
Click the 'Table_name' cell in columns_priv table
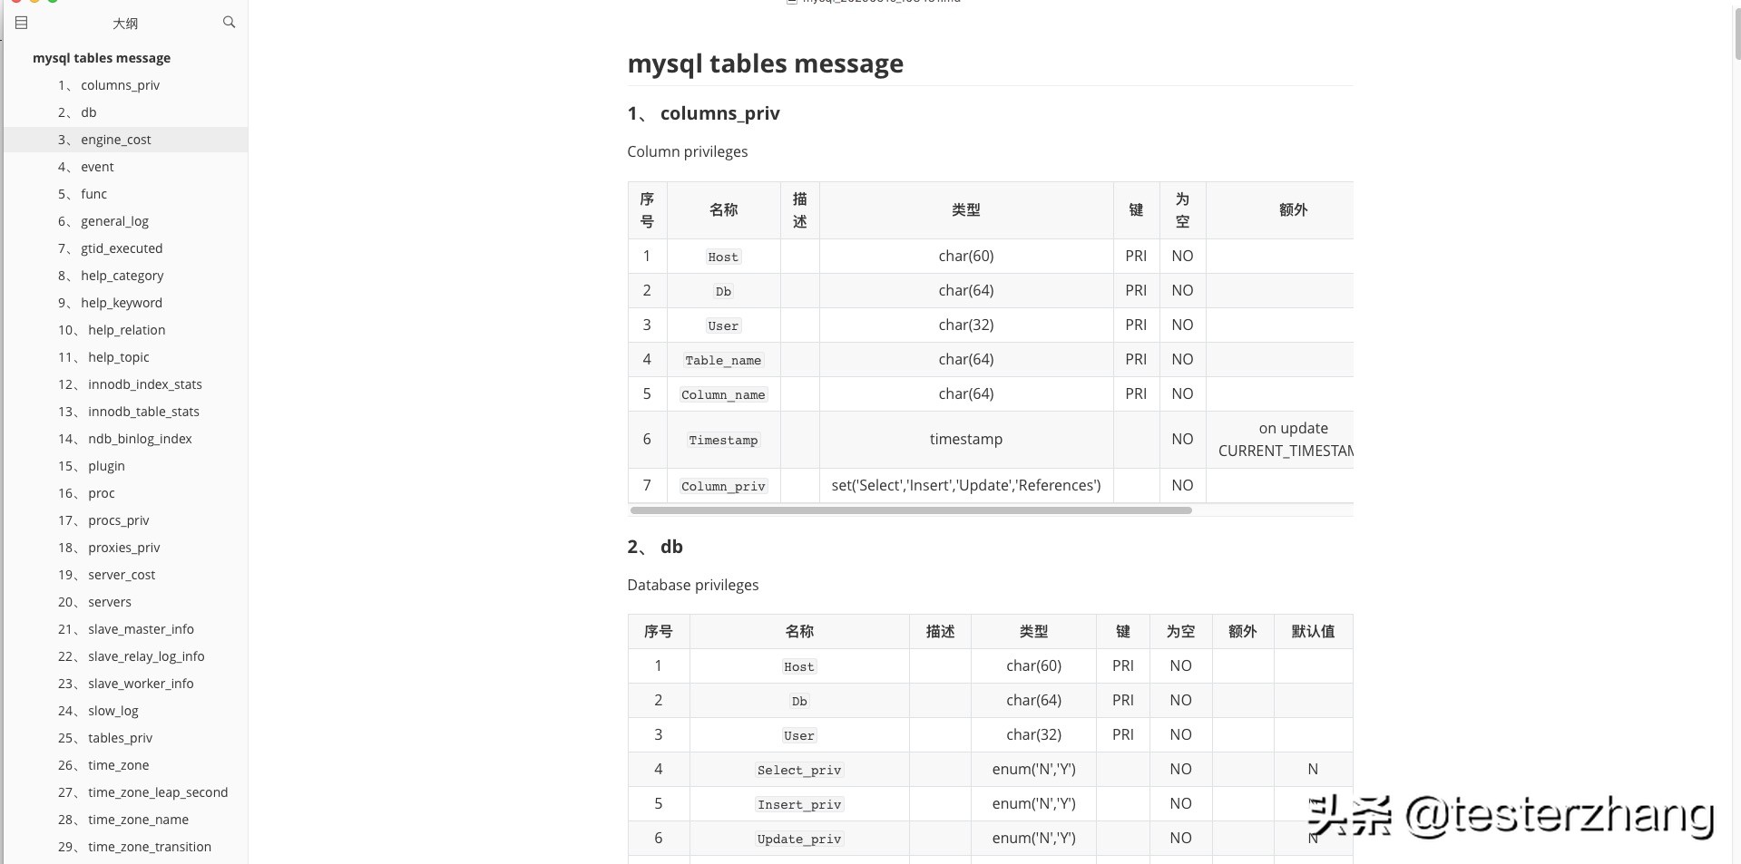pos(723,360)
